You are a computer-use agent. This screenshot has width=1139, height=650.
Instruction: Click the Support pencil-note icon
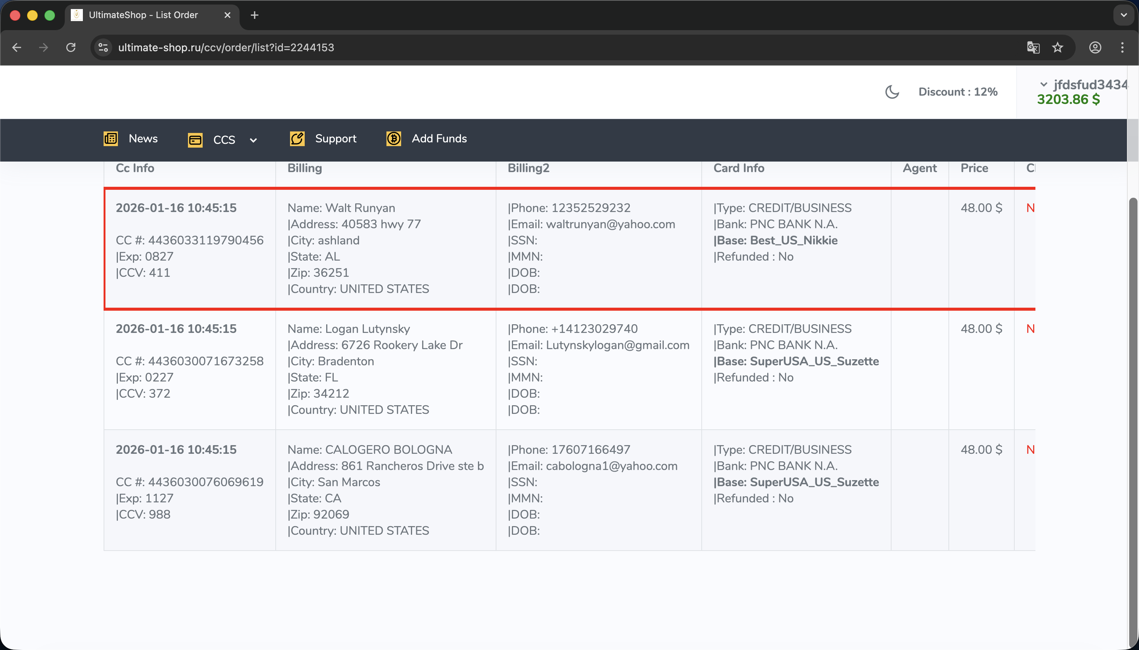pyautogui.click(x=297, y=139)
